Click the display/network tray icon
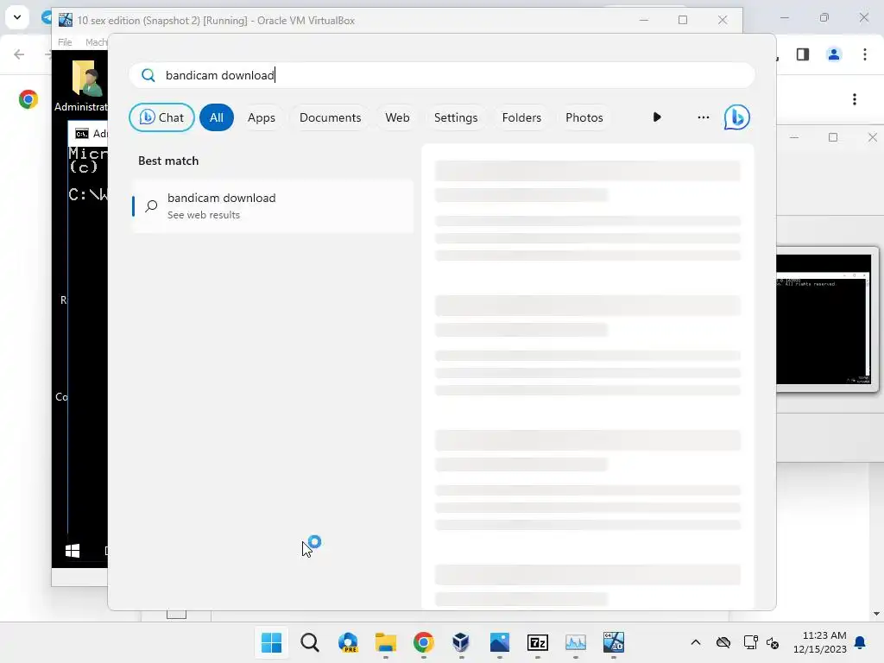Viewport: 884px width, 663px height. (x=750, y=642)
